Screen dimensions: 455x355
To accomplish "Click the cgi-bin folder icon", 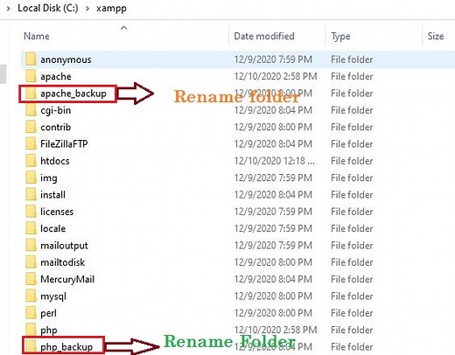I will 31,110.
